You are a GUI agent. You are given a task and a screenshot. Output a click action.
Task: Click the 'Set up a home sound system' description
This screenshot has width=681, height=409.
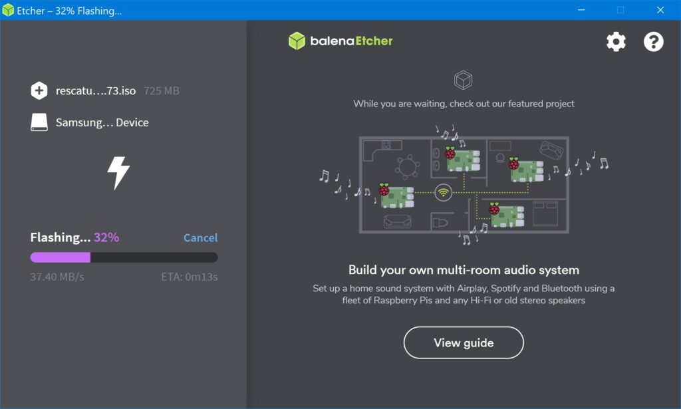coord(464,295)
